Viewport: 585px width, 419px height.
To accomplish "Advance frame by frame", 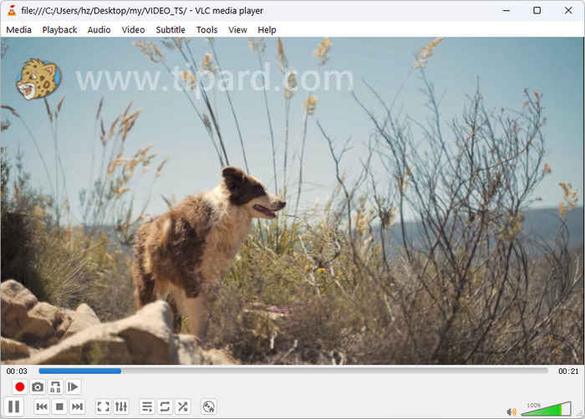I will [x=74, y=387].
